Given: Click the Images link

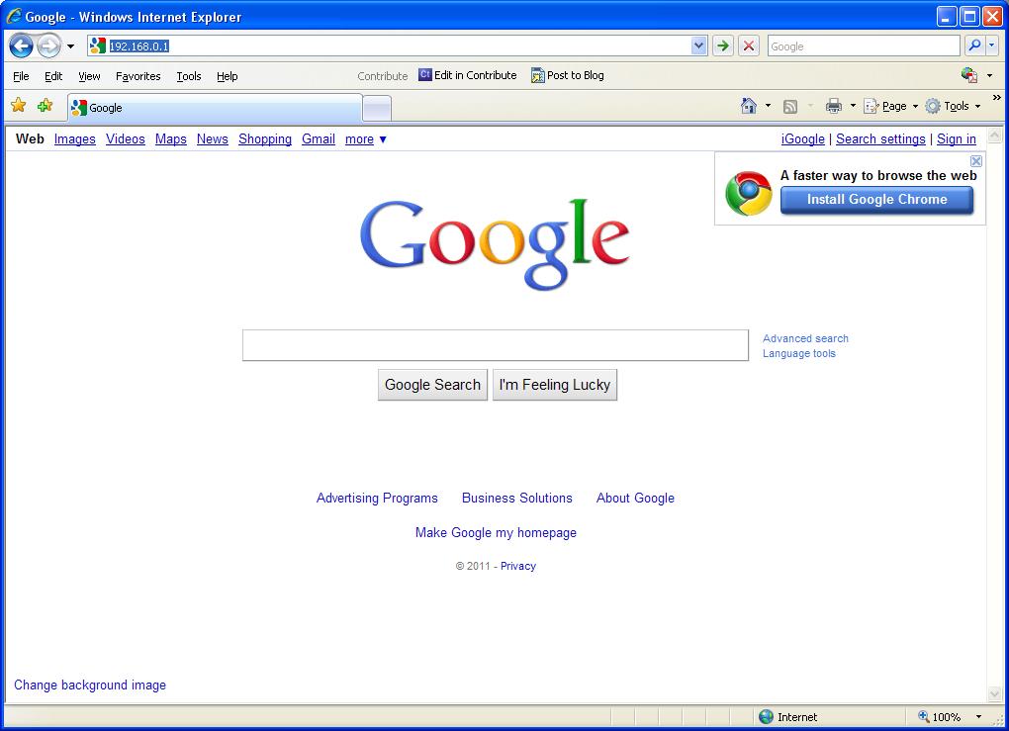Looking at the screenshot, I should click(74, 139).
